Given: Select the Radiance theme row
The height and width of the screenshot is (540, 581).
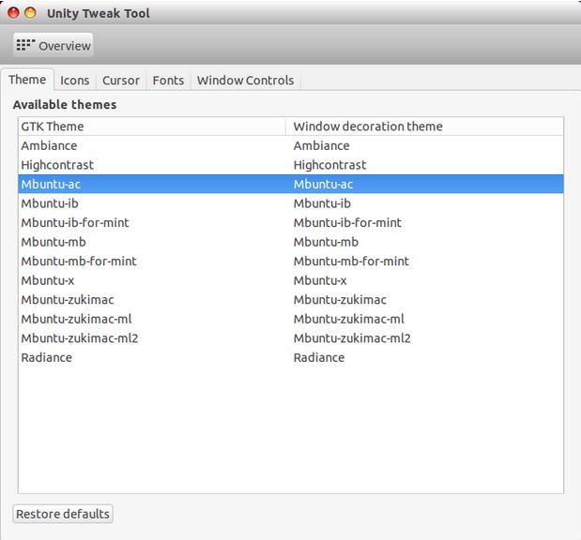Looking at the screenshot, I should pos(46,357).
